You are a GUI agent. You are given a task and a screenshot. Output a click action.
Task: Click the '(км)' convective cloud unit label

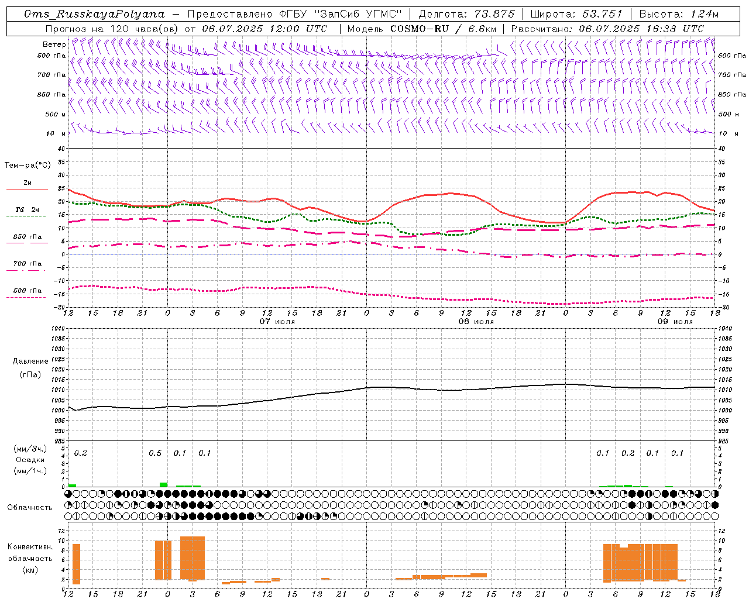(30, 570)
